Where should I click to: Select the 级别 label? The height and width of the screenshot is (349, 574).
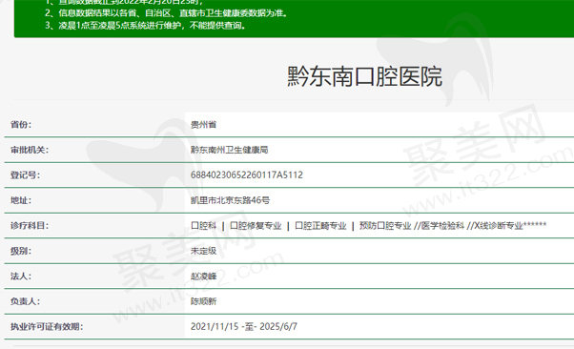pos(21,251)
